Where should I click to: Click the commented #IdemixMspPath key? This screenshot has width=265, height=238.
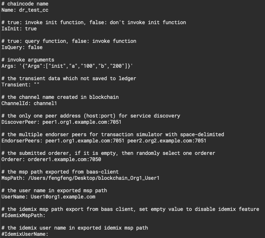pos(23,215)
